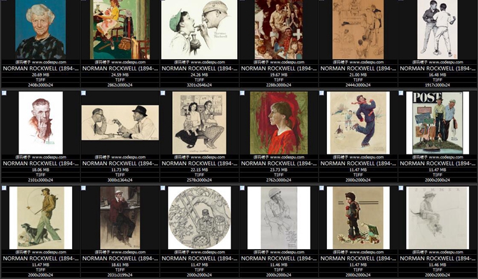Screen dimensions: 478x279
Task: Click the dimensions '2101x3000x24'
Action: tap(41, 180)
